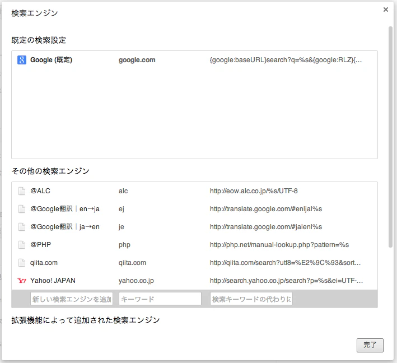Click the page icon beside @PHP
Screen dimensions: 397x363
click(22, 245)
